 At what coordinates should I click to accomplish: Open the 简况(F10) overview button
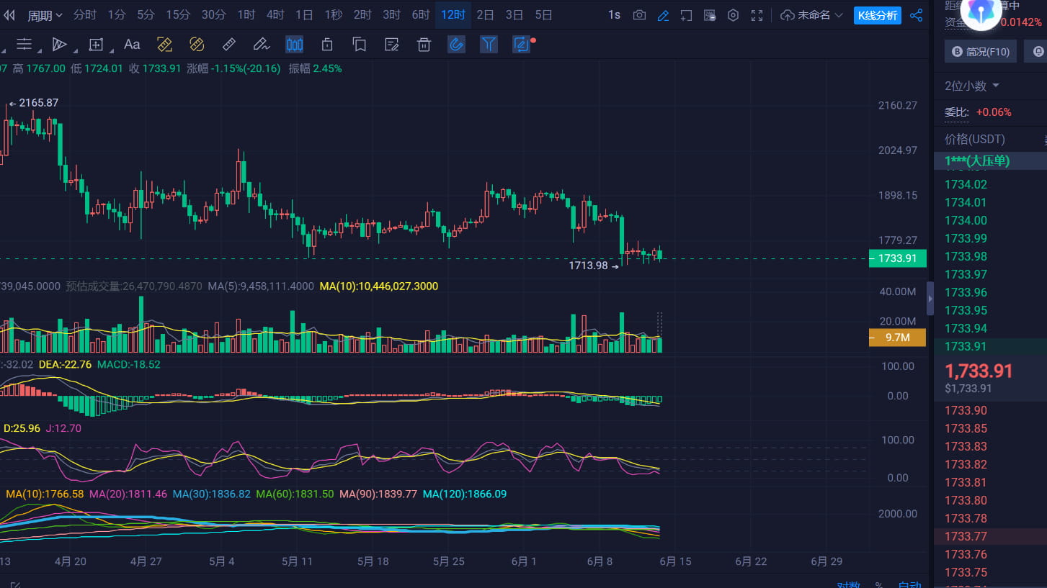pyautogui.click(x=981, y=51)
